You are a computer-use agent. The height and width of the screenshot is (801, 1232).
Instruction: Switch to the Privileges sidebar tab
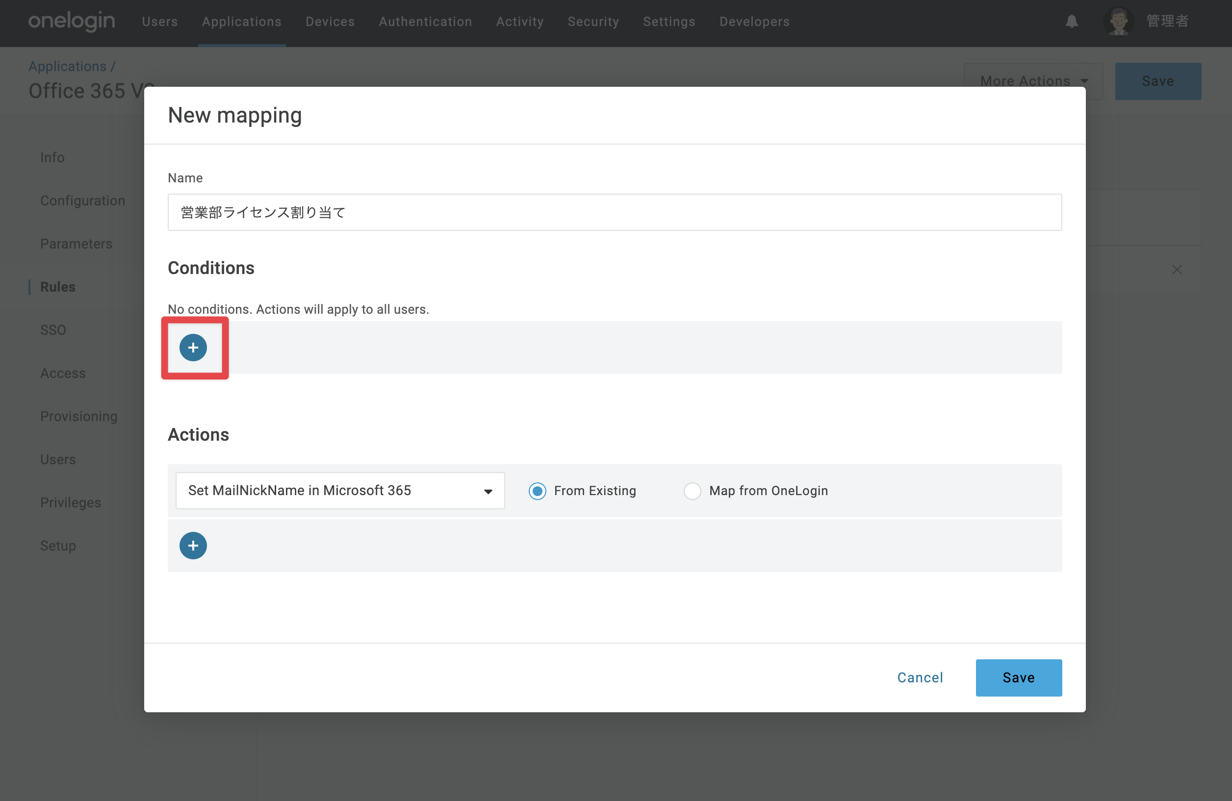71,502
